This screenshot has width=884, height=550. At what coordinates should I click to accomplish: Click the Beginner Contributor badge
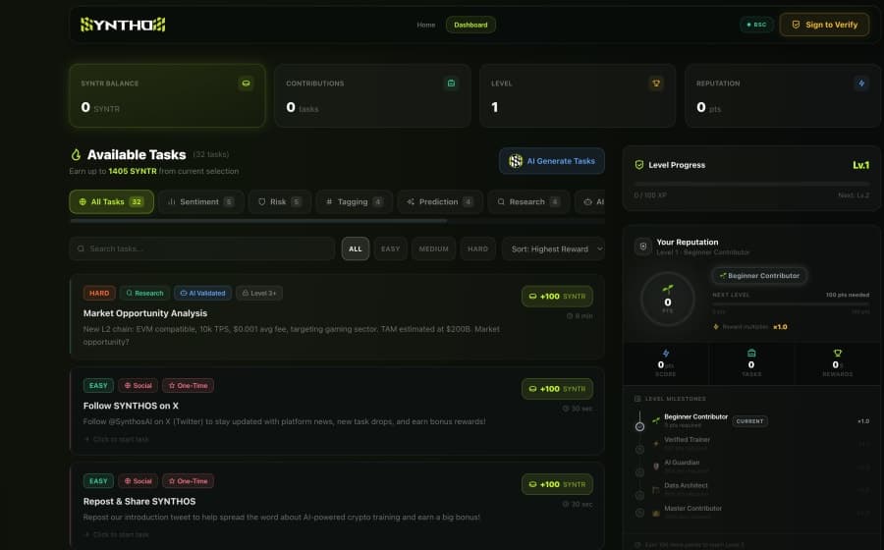[x=759, y=276]
